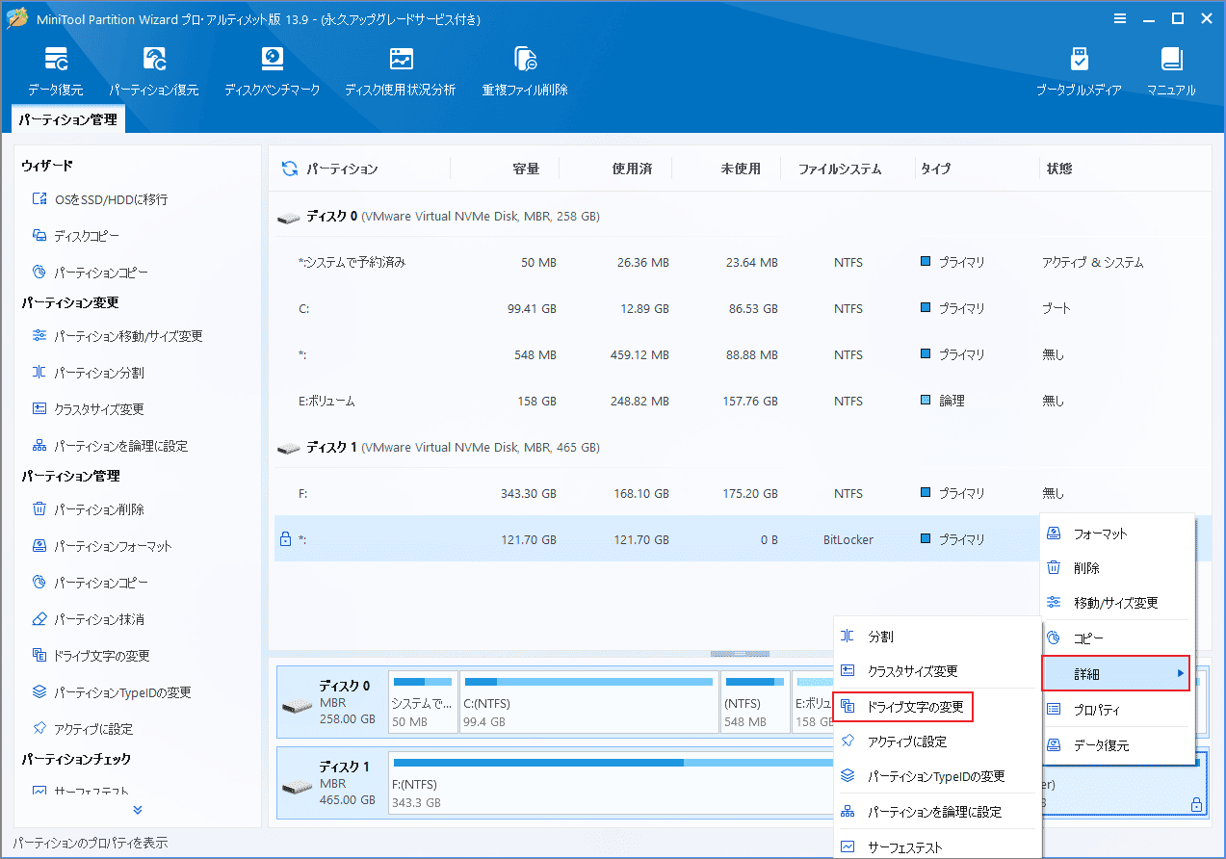Image resolution: width=1226 pixels, height=859 pixels.
Task: Choose データ復元 in context menu
Action: pos(1117,745)
